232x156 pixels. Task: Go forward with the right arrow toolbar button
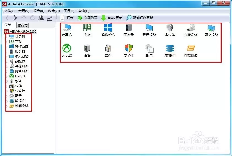pos(15,18)
